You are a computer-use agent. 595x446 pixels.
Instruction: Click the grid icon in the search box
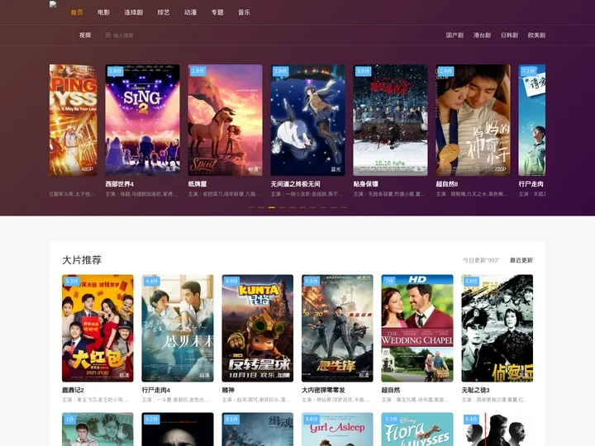[108, 35]
